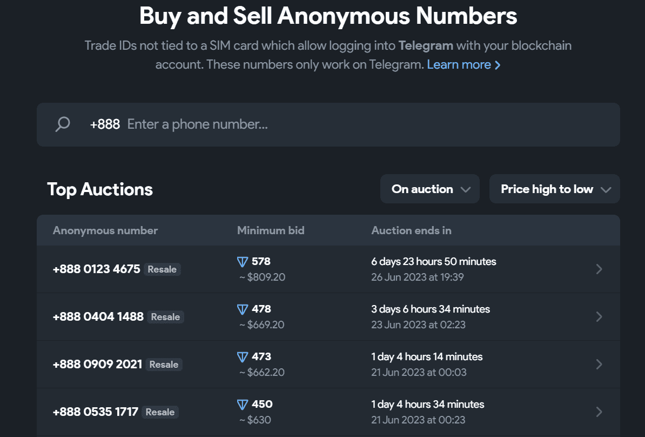Expand the On auction filter dropdown

430,189
